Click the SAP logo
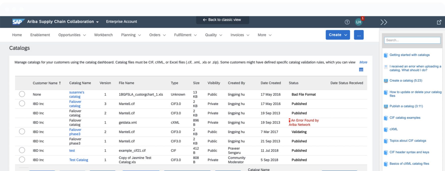The width and height of the screenshot is (445, 171). [x=18, y=22]
